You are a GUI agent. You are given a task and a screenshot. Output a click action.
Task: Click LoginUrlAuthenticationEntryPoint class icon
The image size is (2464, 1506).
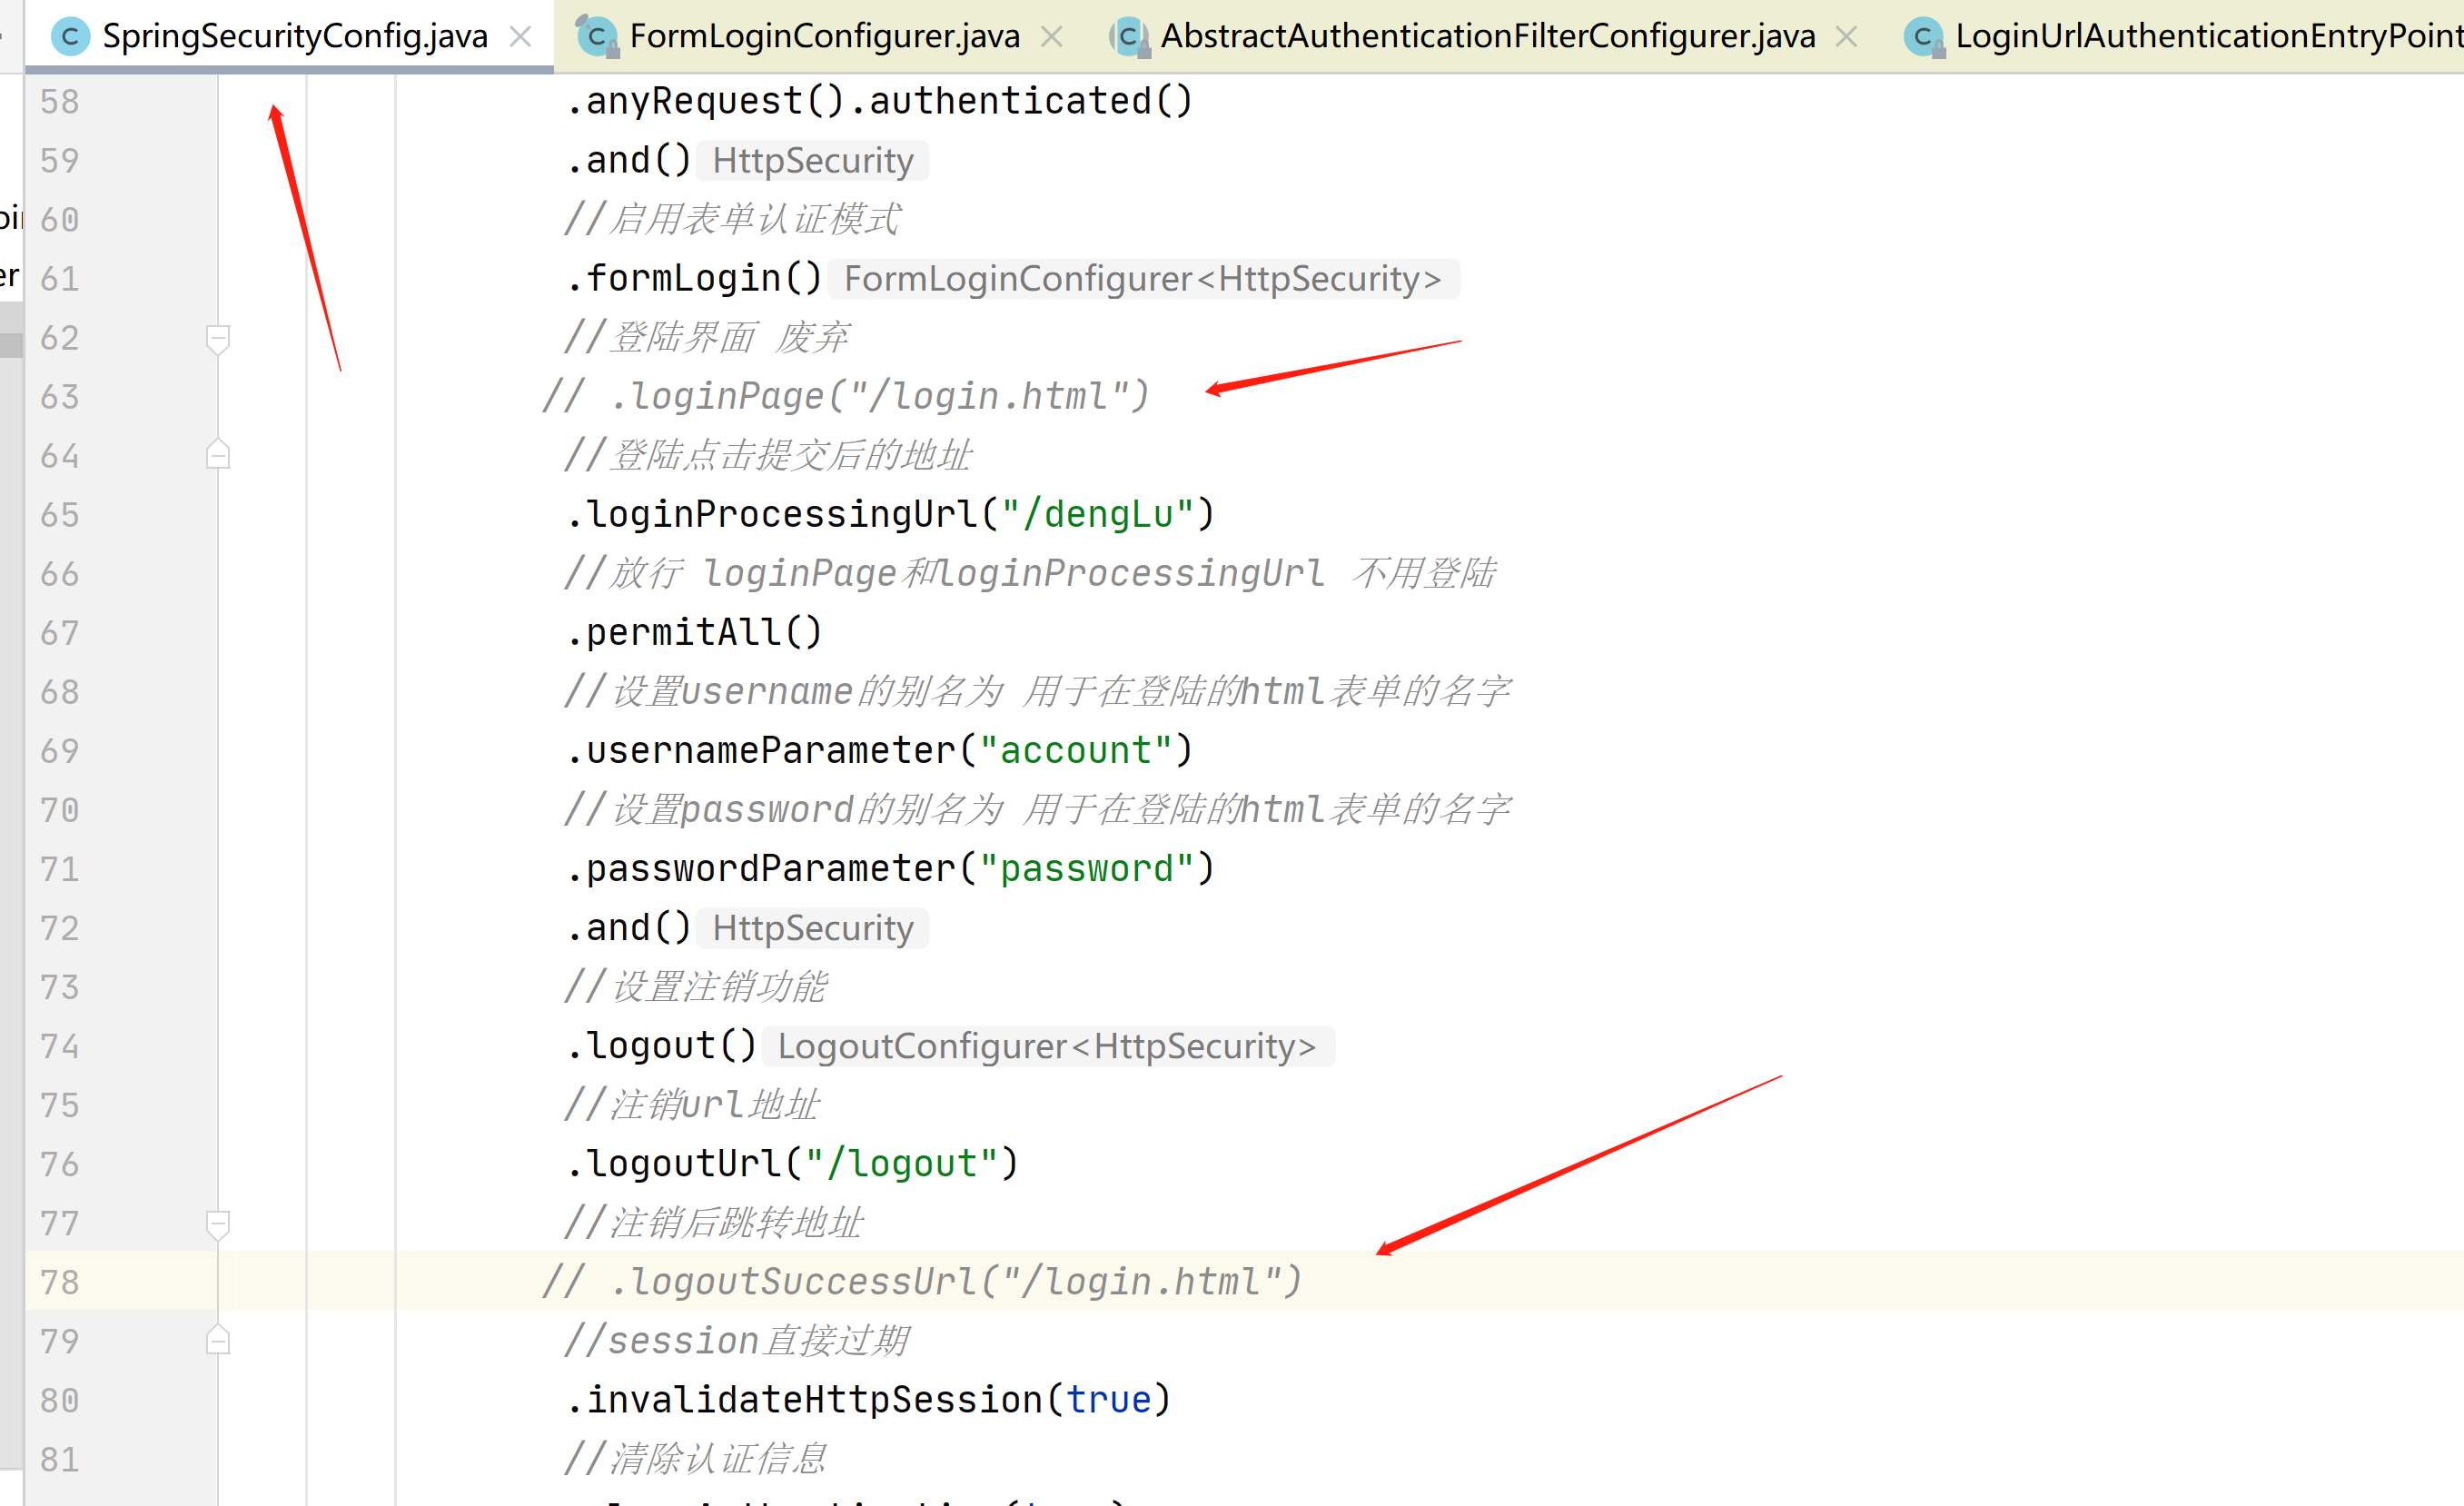[1923, 37]
